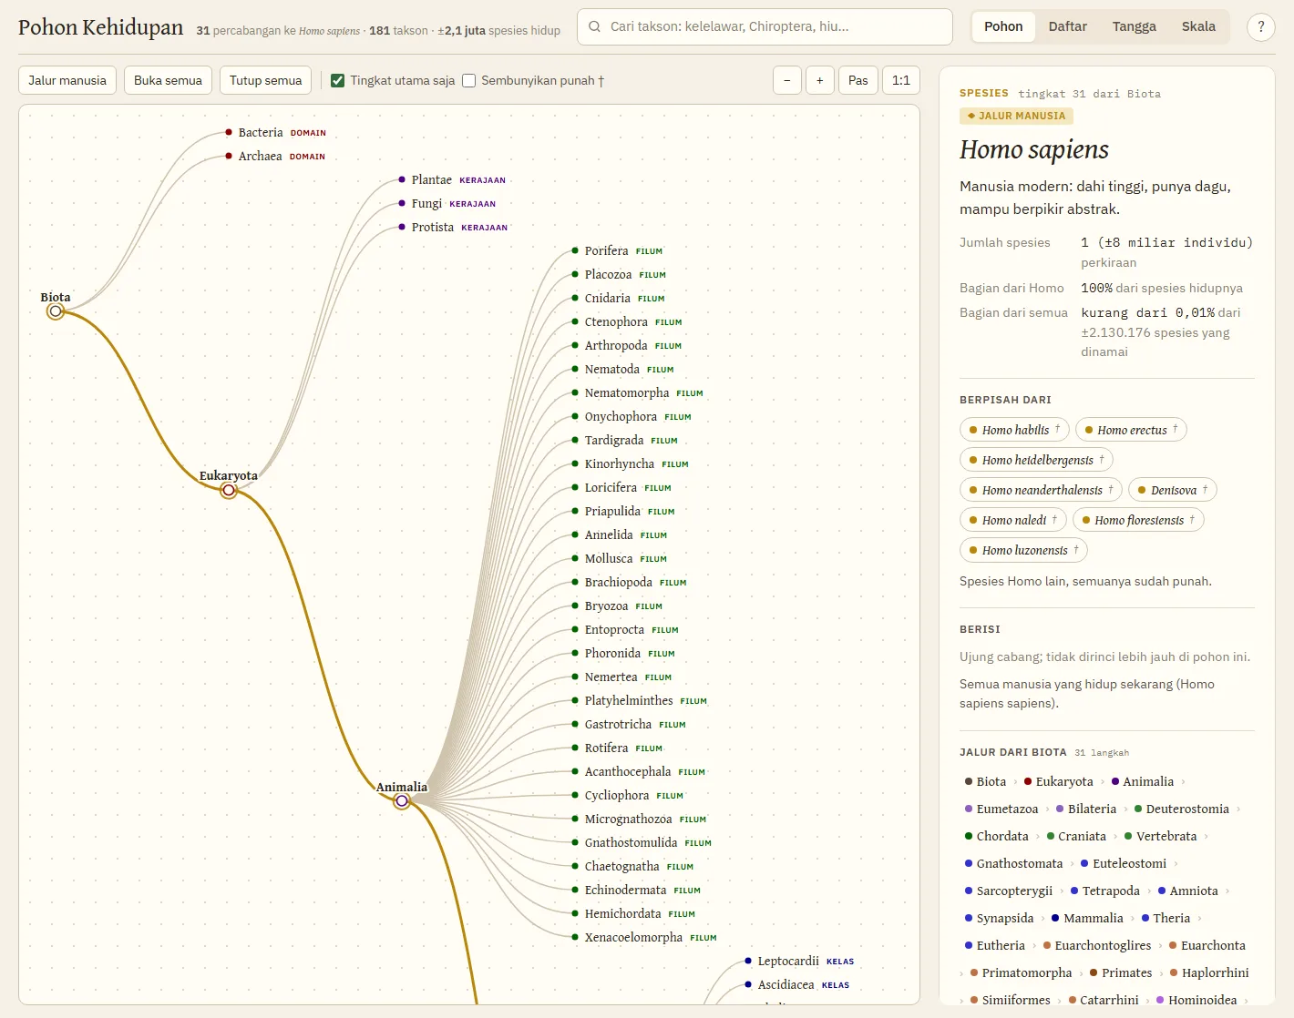Click the Homo erectus chip
Viewport: 1294px width, 1018px height.
(x=1131, y=430)
